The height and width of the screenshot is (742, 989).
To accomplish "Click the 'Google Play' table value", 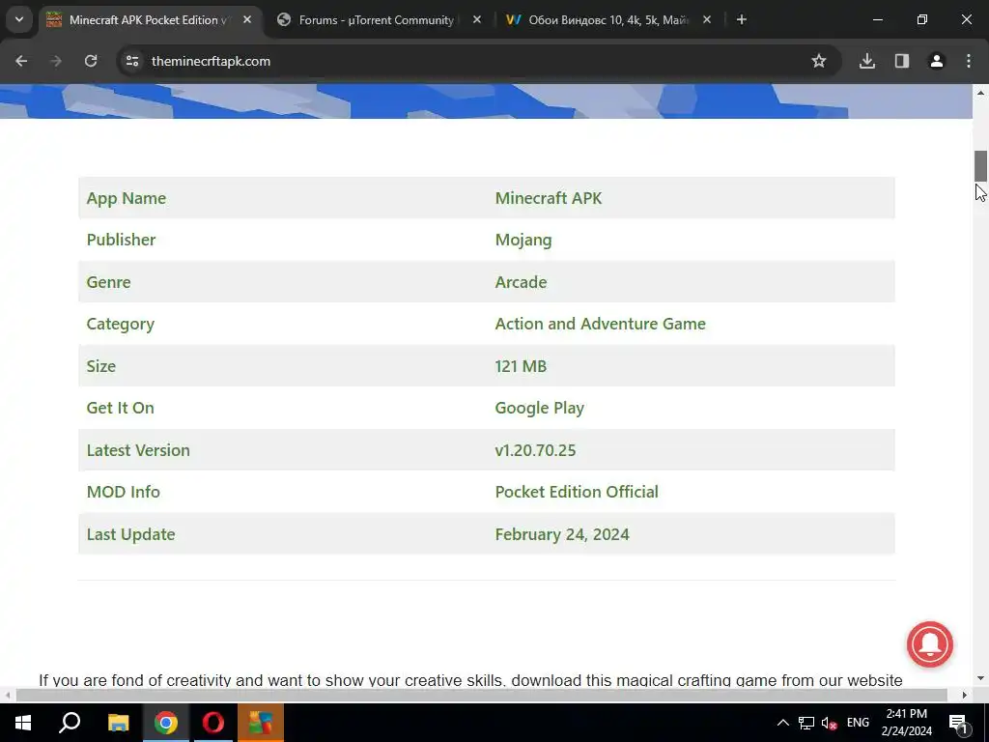I will pos(539,409).
